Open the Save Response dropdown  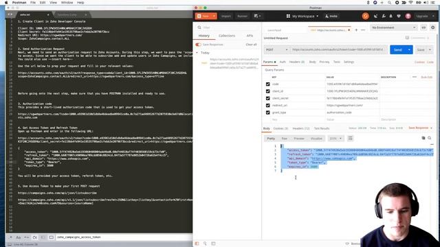click(x=420, y=128)
